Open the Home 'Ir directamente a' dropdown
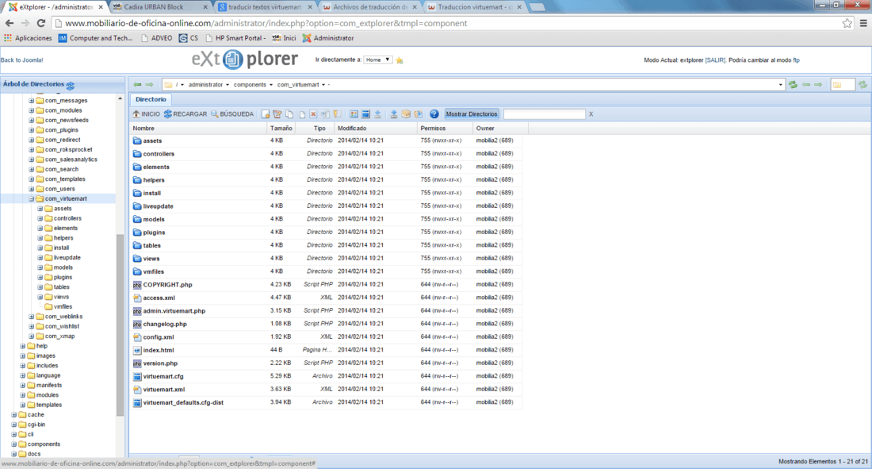The image size is (872, 469). pyautogui.click(x=377, y=60)
